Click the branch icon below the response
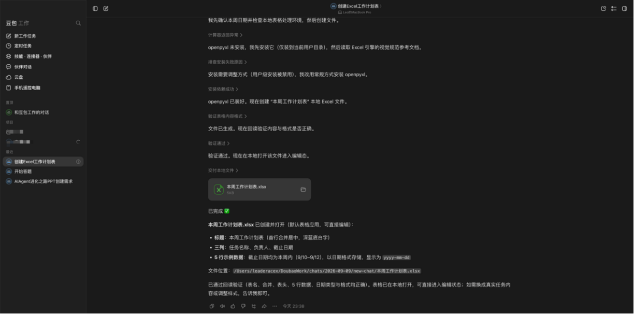This screenshot has width=634, height=314. (254, 306)
